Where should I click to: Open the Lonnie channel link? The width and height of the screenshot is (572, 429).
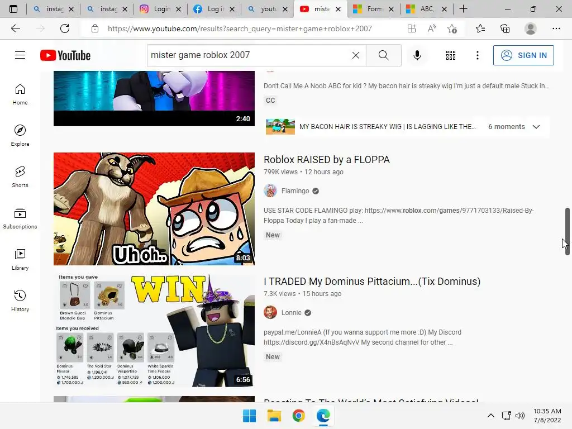291,313
